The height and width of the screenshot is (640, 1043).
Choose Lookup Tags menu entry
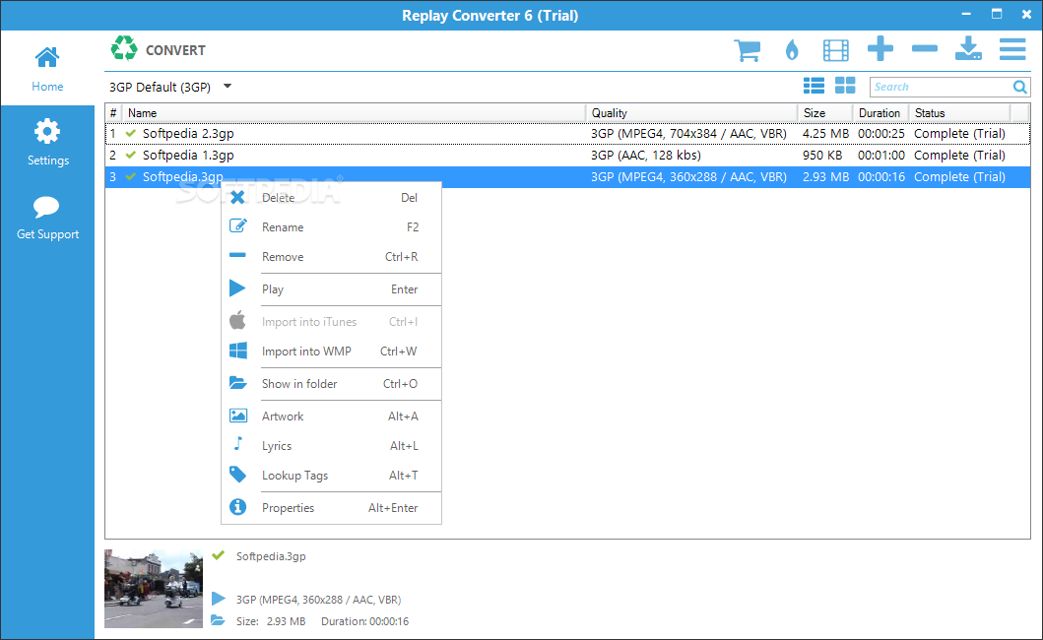[331, 476]
